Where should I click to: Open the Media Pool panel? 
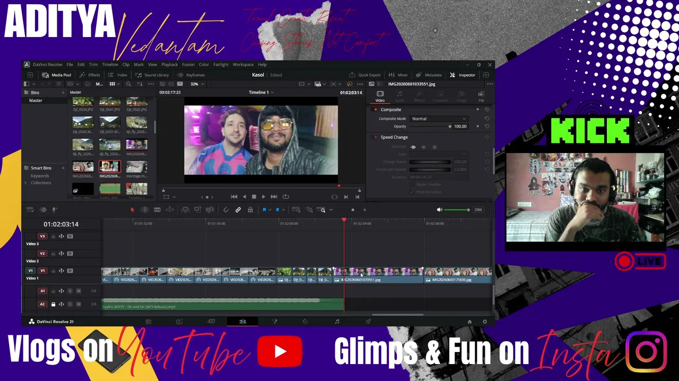[x=57, y=75]
